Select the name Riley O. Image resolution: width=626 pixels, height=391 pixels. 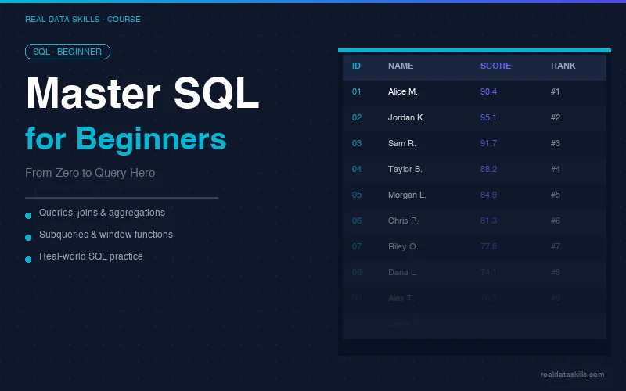[x=403, y=246]
